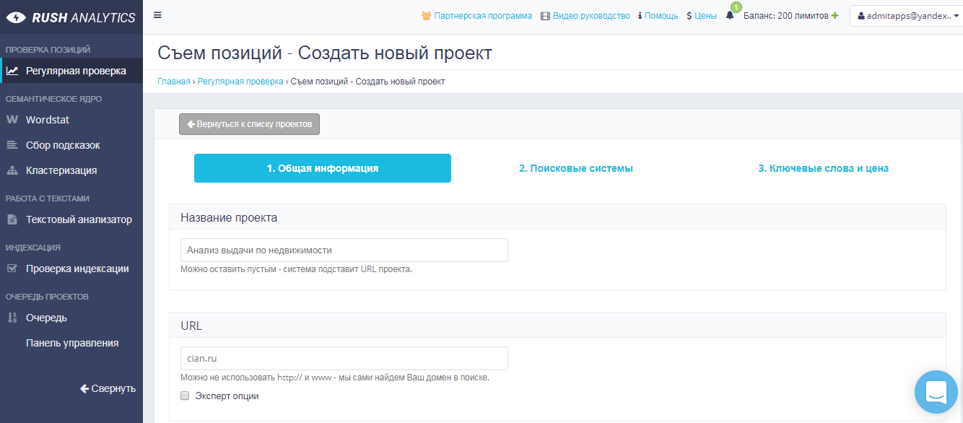Click the notification bell with badge

click(730, 16)
